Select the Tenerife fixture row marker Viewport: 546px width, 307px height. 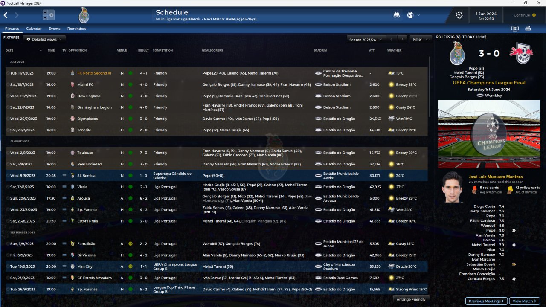click(x=8, y=130)
